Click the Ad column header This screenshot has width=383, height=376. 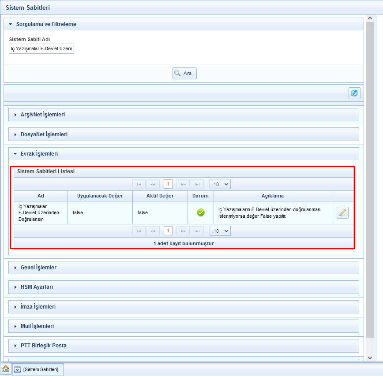(41, 196)
